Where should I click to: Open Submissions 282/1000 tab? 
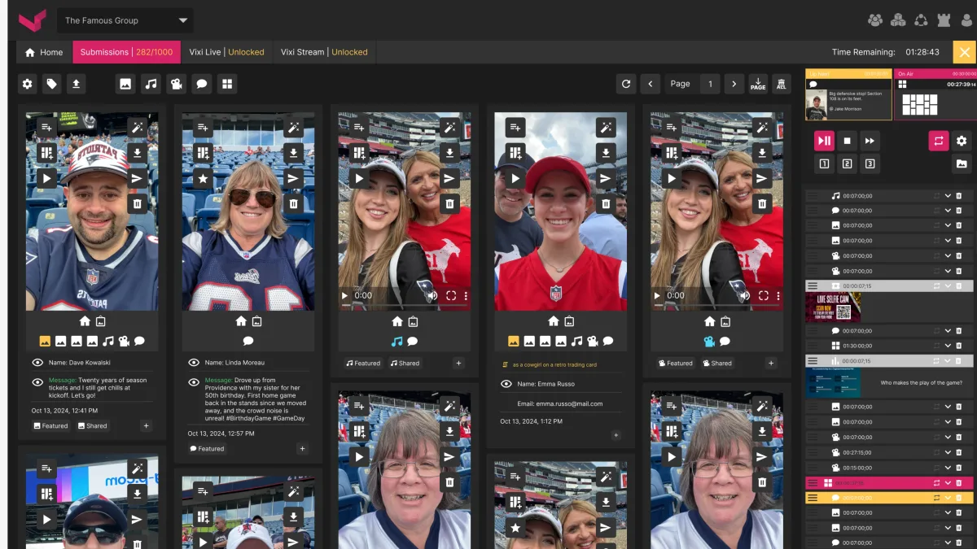point(126,52)
